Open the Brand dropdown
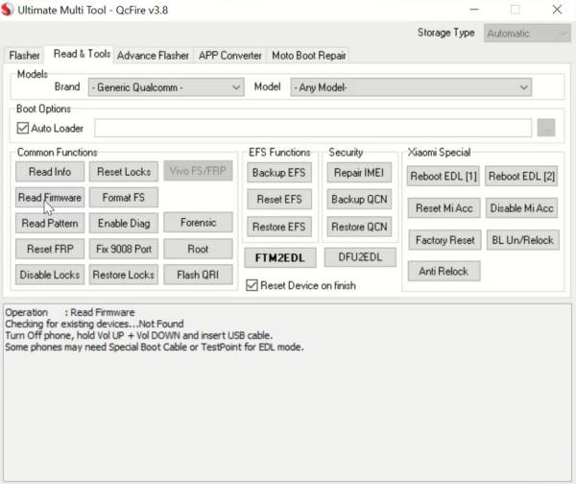 pos(166,87)
